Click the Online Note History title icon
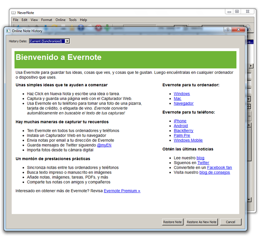 point(8,31)
